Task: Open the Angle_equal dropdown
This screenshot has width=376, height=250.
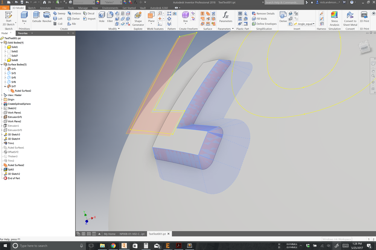Action: point(314,24)
